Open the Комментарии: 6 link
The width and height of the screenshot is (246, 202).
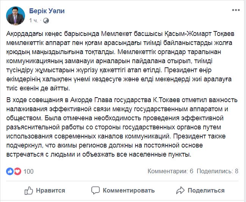tap(170, 171)
